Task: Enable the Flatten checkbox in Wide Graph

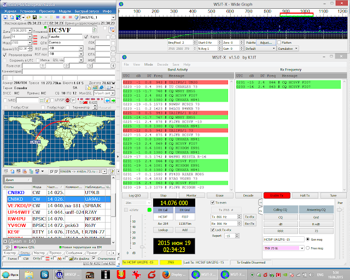Action: tap(279, 43)
